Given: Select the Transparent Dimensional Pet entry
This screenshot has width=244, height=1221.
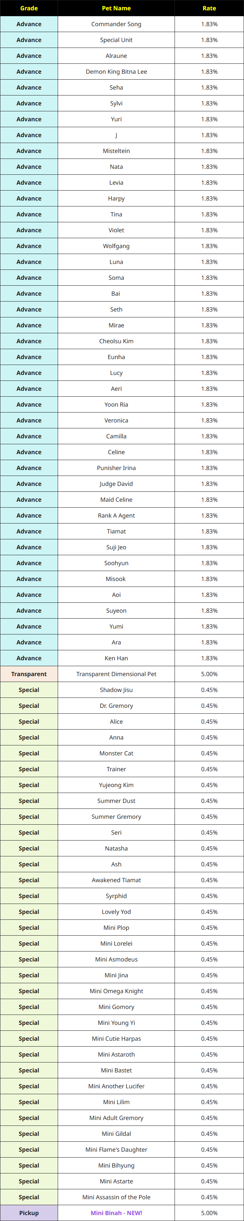Looking at the screenshot, I should click(116, 674).
